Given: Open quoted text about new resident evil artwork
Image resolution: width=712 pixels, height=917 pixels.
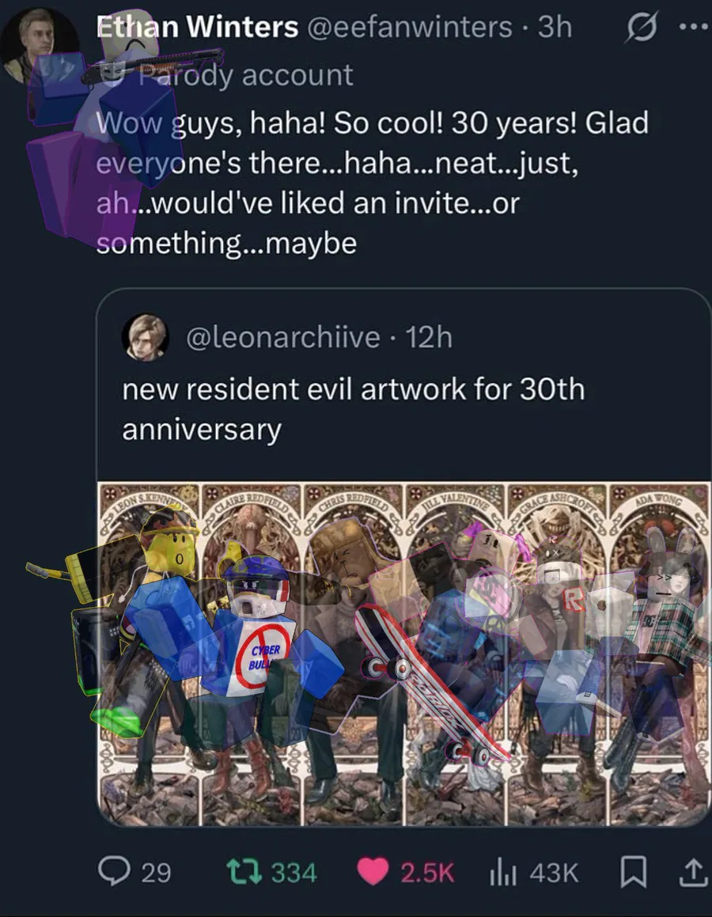Looking at the screenshot, I should 353,409.
